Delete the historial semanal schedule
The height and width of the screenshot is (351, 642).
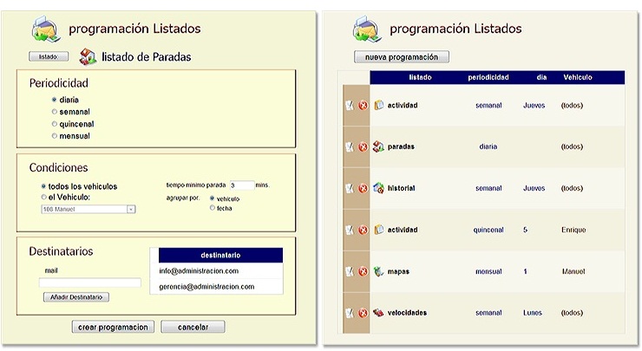pyautogui.click(x=363, y=188)
